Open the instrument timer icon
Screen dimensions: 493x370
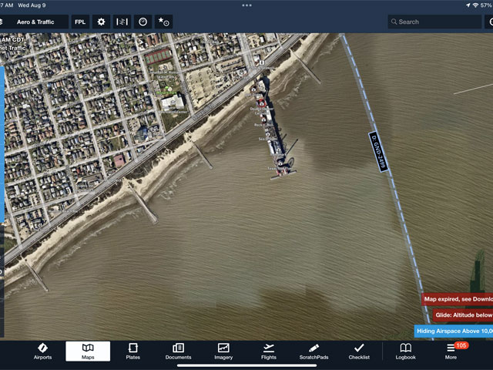(x=143, y=22)
